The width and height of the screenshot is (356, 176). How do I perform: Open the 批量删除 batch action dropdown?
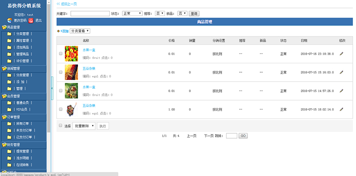point(84,126)
